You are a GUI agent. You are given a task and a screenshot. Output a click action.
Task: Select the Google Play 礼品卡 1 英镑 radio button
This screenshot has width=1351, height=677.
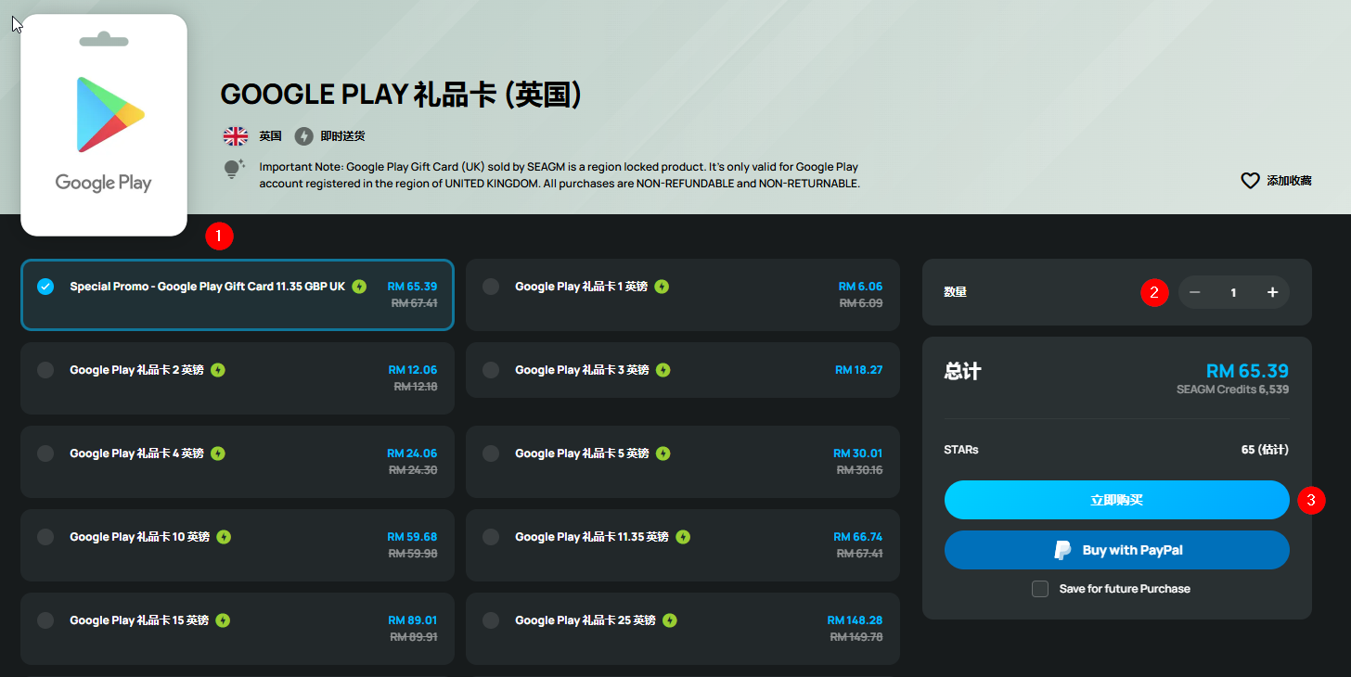point(491,287)
